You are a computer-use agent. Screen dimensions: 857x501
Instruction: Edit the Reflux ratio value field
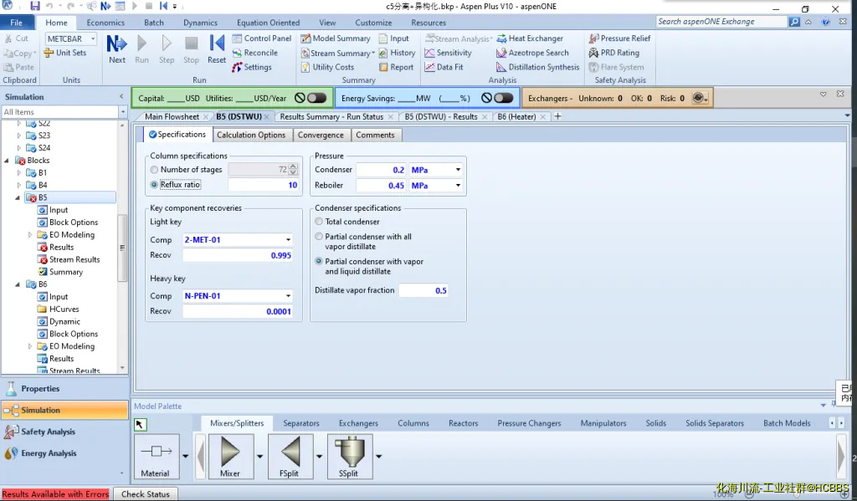(264, 185)
